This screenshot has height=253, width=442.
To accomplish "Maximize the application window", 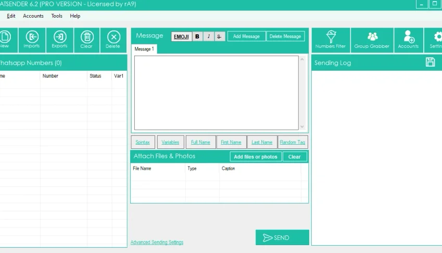I will tap(435, 4).
